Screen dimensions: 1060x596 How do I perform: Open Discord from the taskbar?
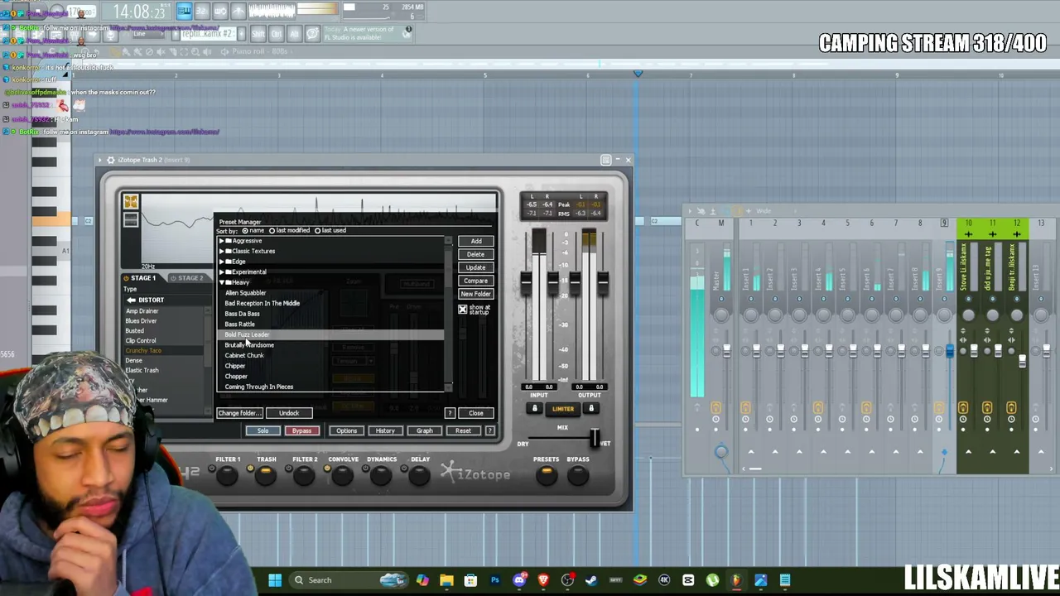point(519,580)
